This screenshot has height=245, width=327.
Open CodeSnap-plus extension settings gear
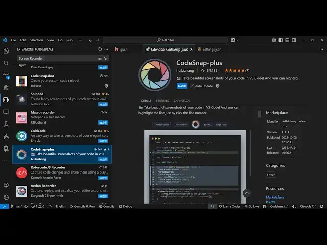pos(218,86)
